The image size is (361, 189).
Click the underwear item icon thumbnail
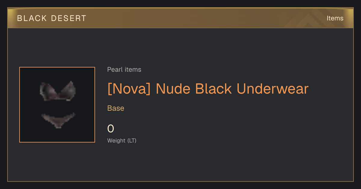click(x=57, y=105)
